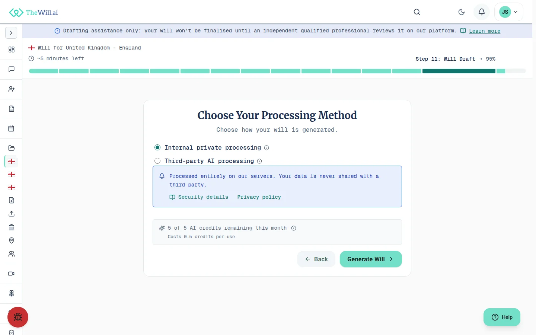Open the flower icon in sidebar
This screenshot has width=536, height=335.
pyautogui.click(x=12, y=293)
